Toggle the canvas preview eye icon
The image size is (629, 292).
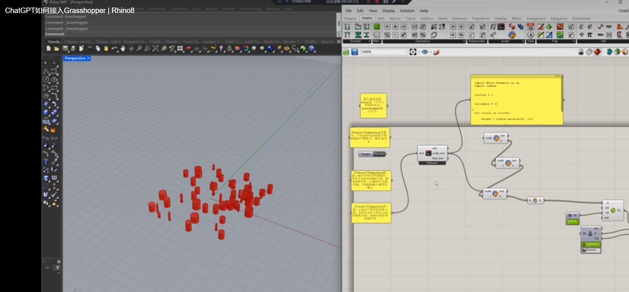click(x=425, y=52)
